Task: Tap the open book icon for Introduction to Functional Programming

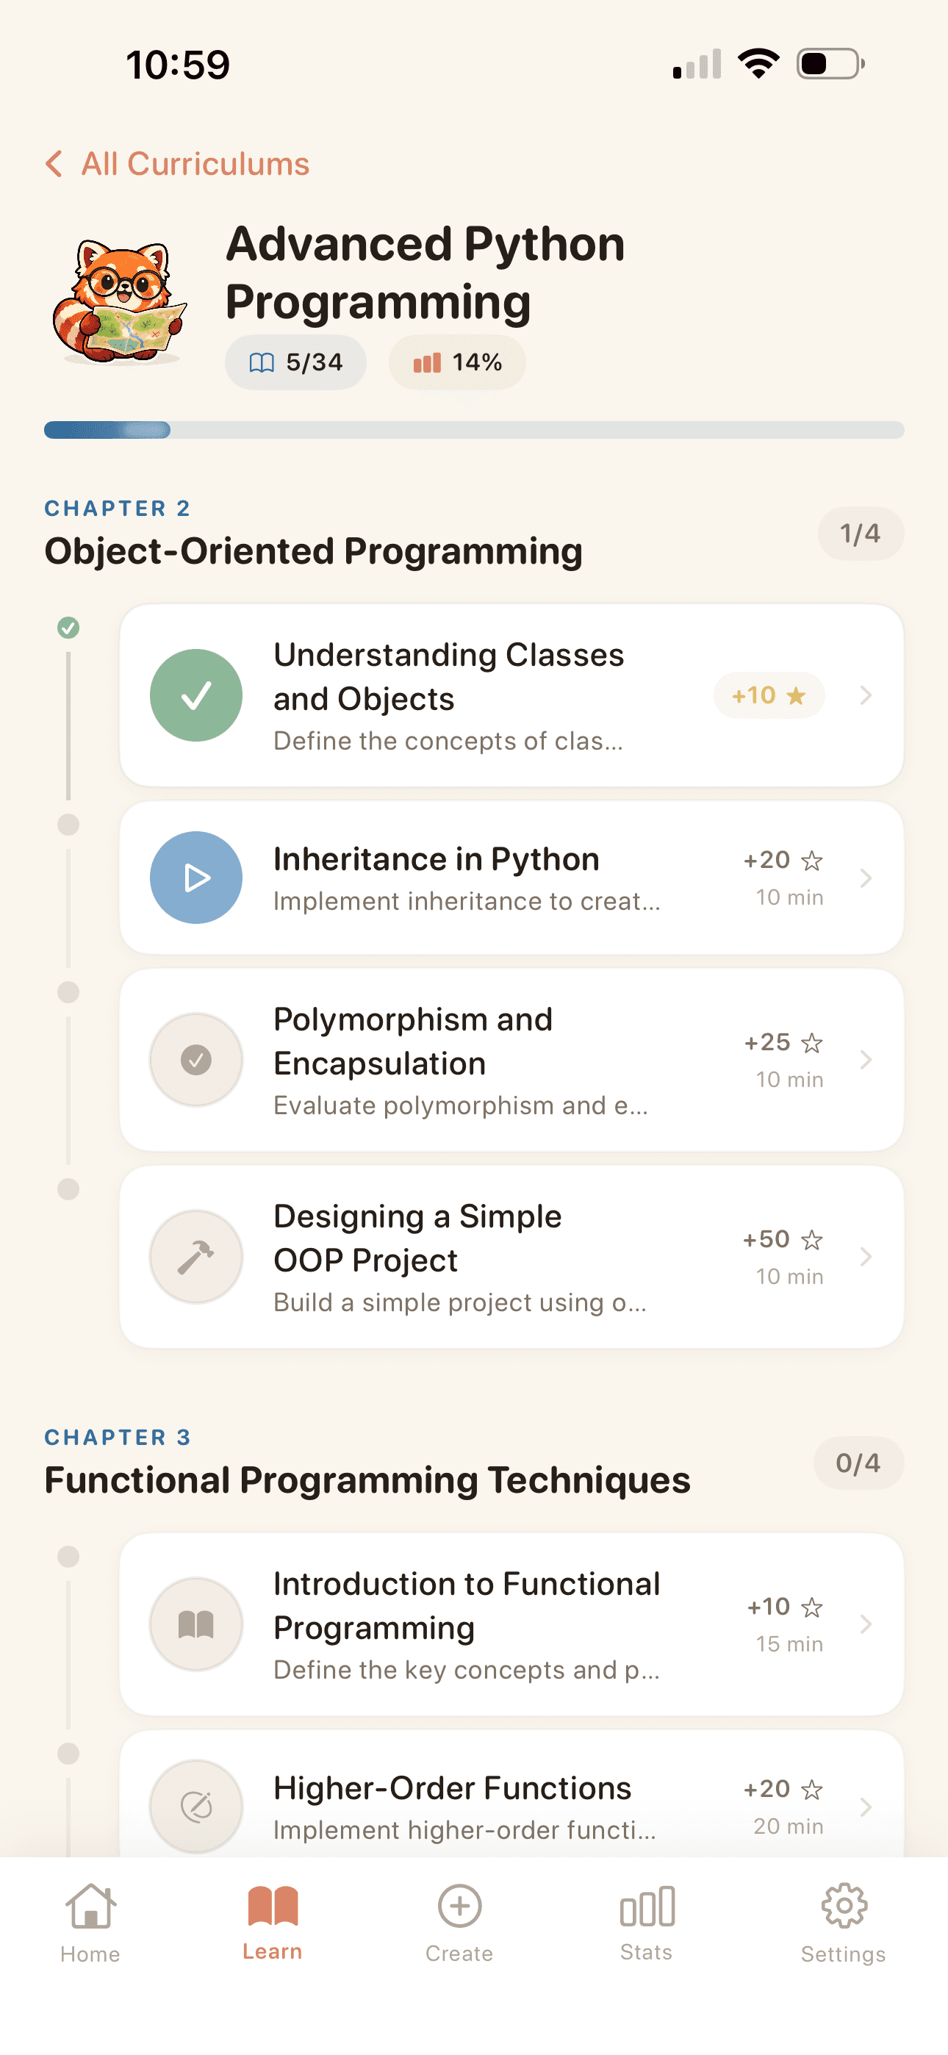Action: pos(195,1624)
